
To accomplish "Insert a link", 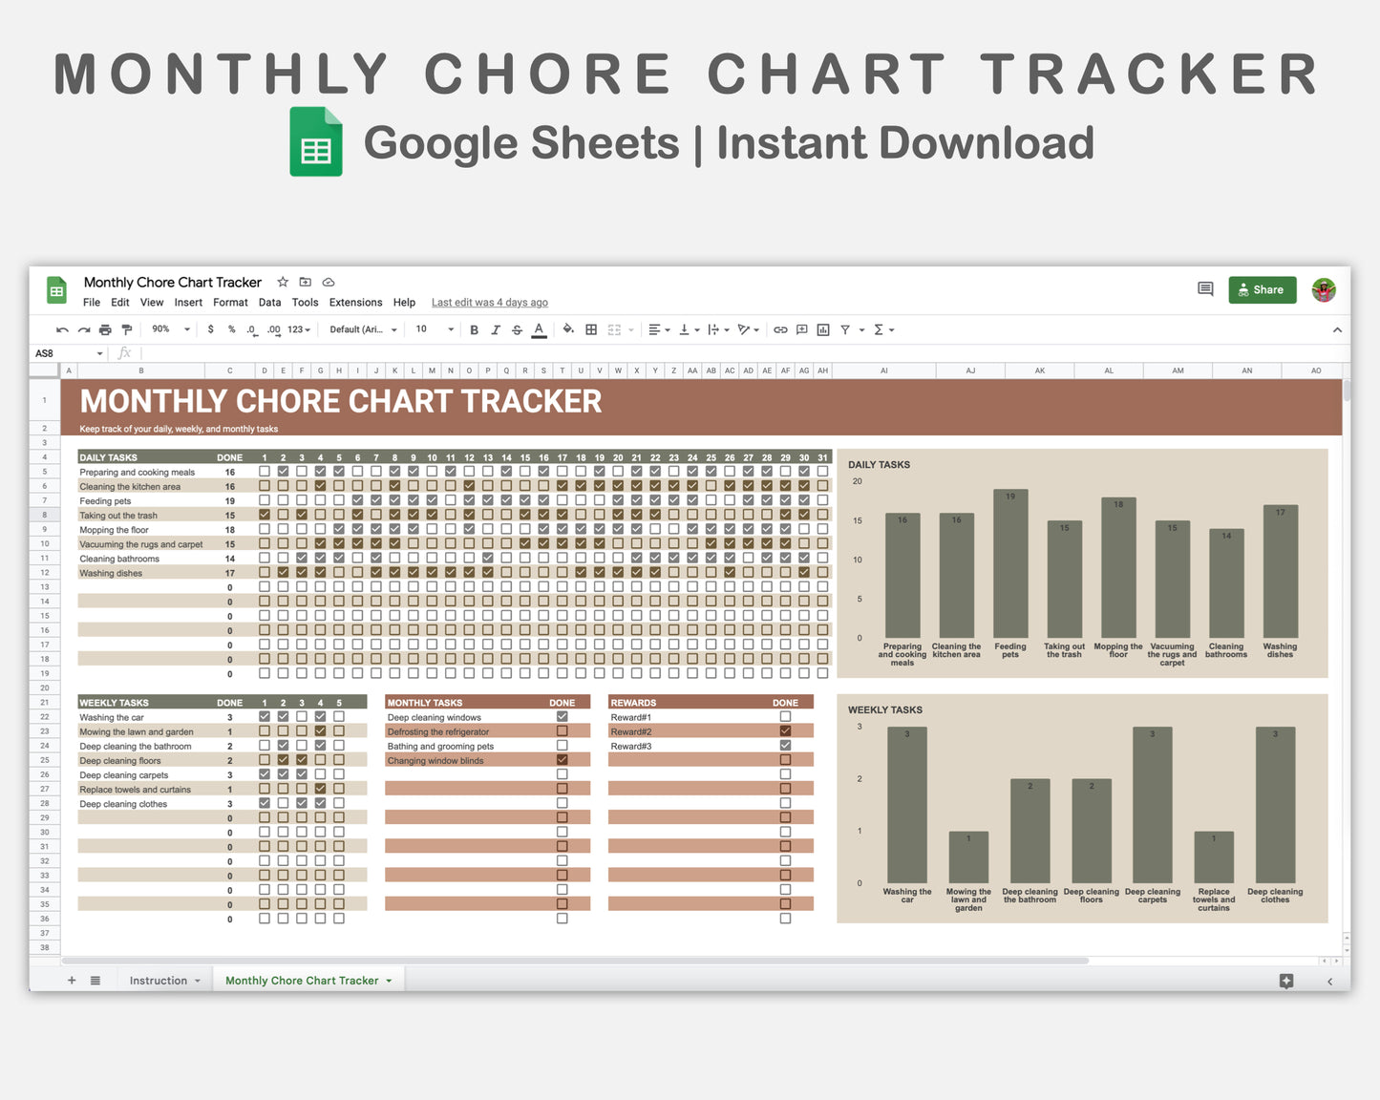I will click(780, 329).
